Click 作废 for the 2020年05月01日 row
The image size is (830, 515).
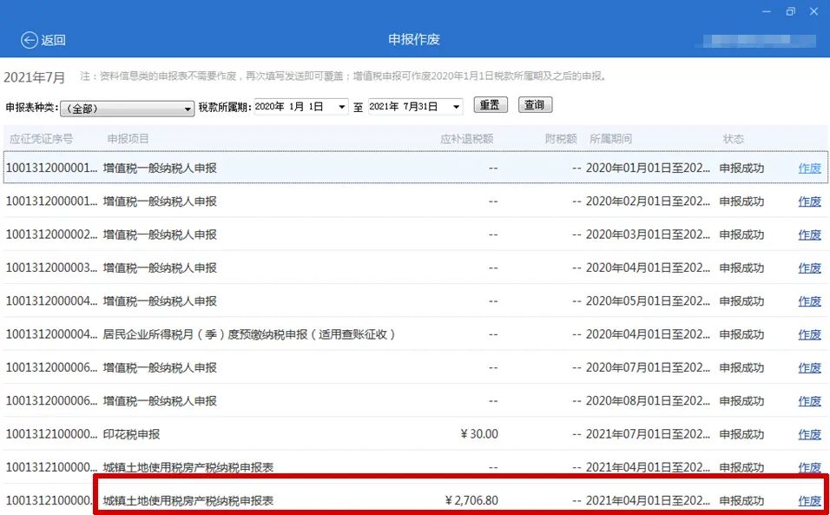(809, 301)
